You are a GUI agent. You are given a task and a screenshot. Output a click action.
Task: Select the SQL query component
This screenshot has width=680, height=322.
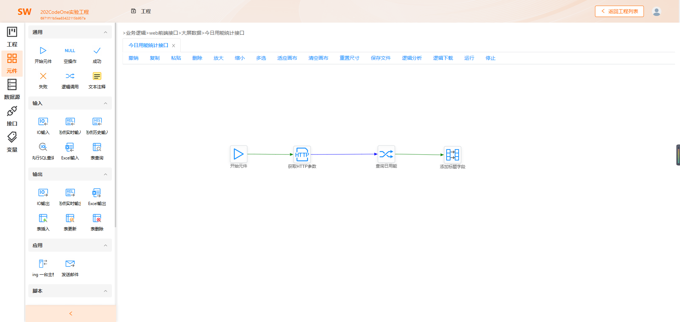(43, 151)
